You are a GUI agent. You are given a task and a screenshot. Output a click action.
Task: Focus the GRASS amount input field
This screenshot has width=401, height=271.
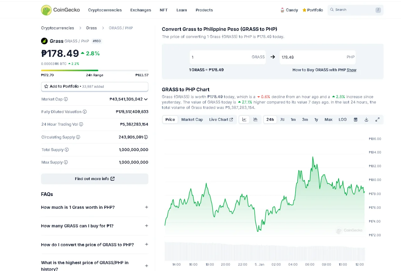pyautogui.click(x=228, y=57)
